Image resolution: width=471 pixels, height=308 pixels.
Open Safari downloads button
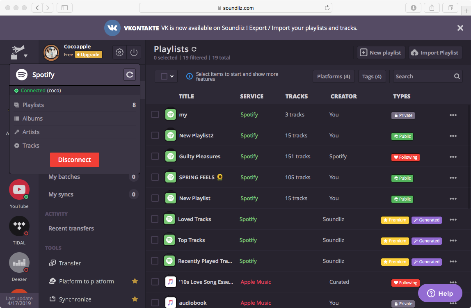pyautogui.click(x=413, y=8)
